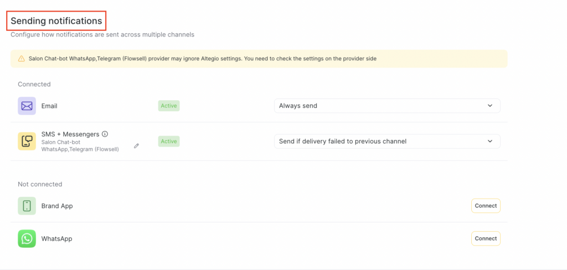
Task: Click the "Sending notifications" heading
Action: [56, 21]
